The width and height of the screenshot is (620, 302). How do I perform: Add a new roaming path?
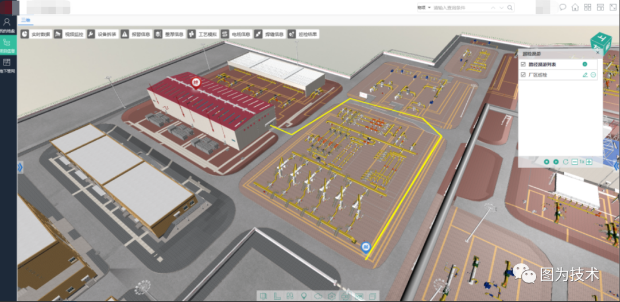tap(585, 64)
